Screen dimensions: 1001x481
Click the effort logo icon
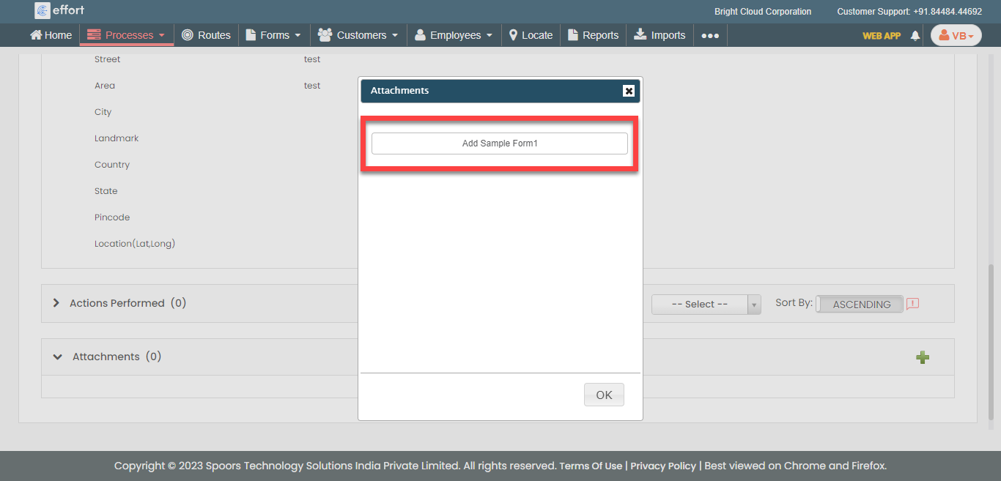click(x=43, y=11)
